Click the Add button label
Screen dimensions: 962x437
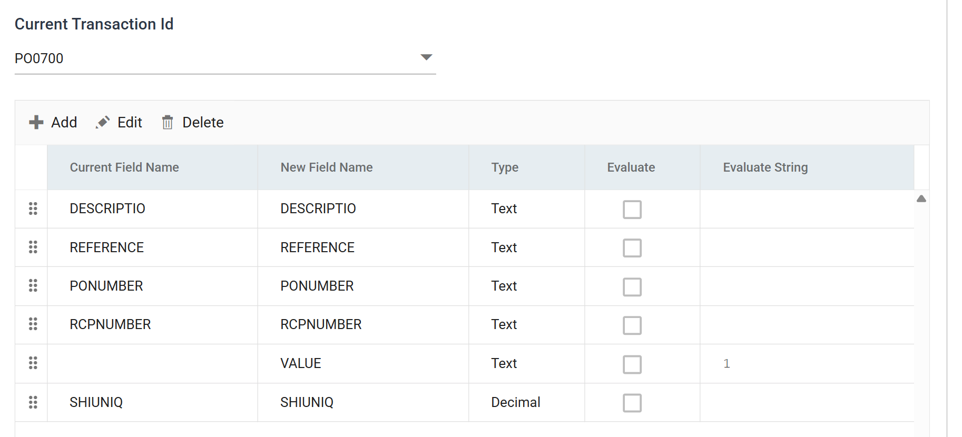point(64,122)
